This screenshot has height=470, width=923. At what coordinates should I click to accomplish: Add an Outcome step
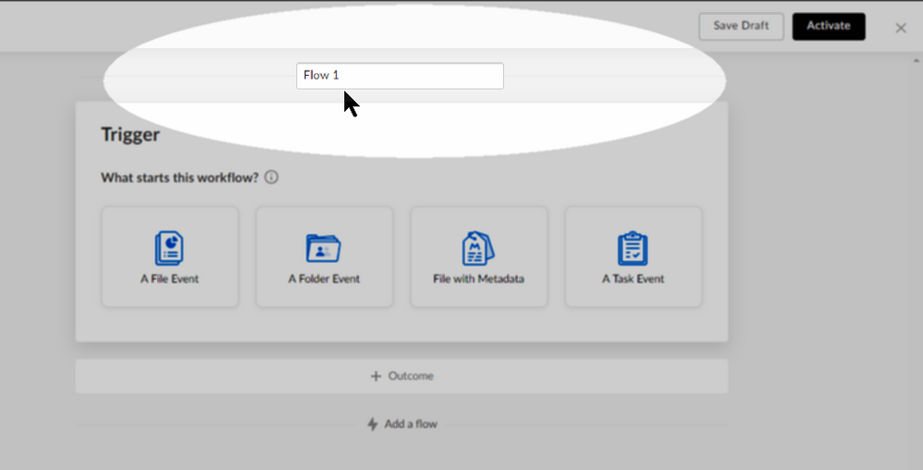[401, 376]
